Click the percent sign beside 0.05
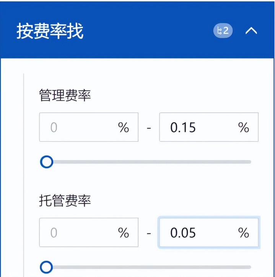275x277 pixels. click(x=244, y=233)
